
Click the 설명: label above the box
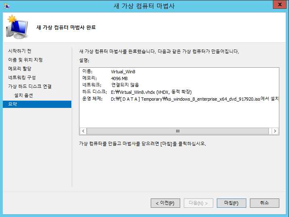pyautogui.click(x=84, y=60)
